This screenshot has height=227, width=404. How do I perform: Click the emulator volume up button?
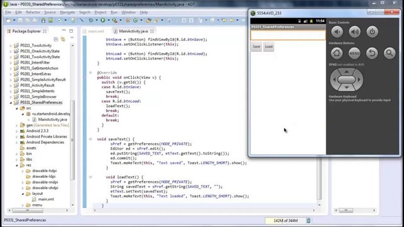pos(355,32)
